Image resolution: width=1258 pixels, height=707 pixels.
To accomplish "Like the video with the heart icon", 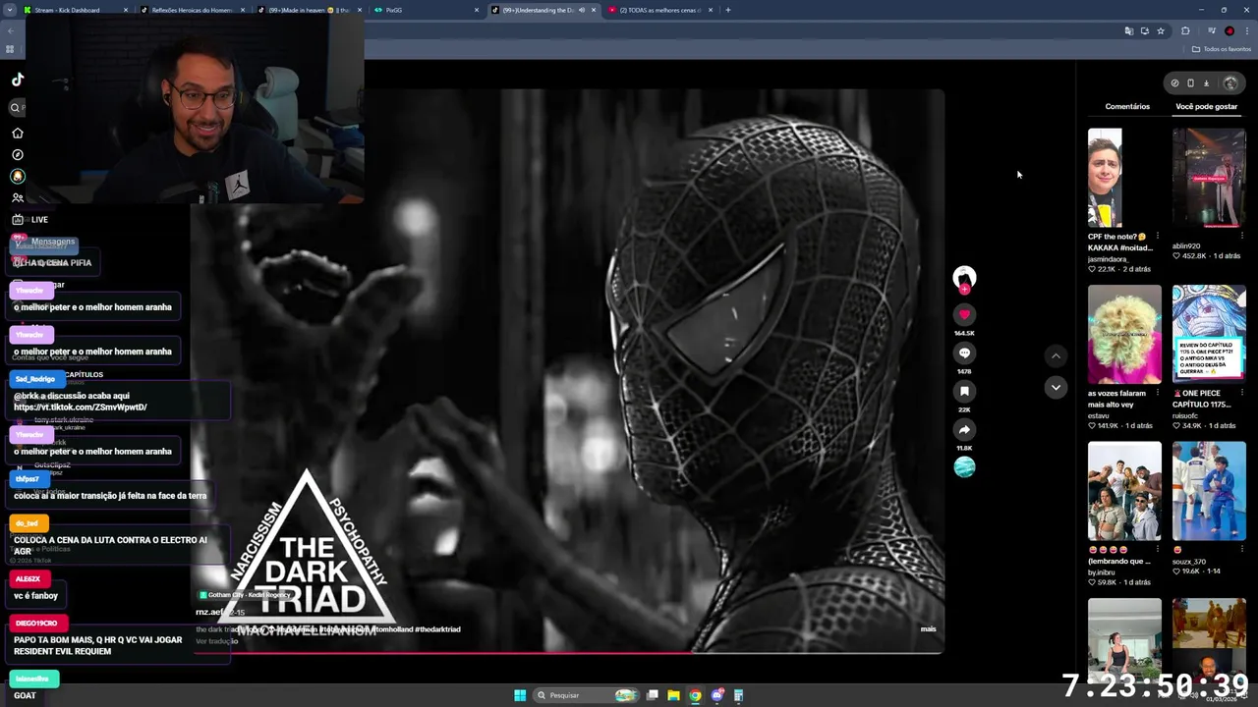I will (964, 314).
